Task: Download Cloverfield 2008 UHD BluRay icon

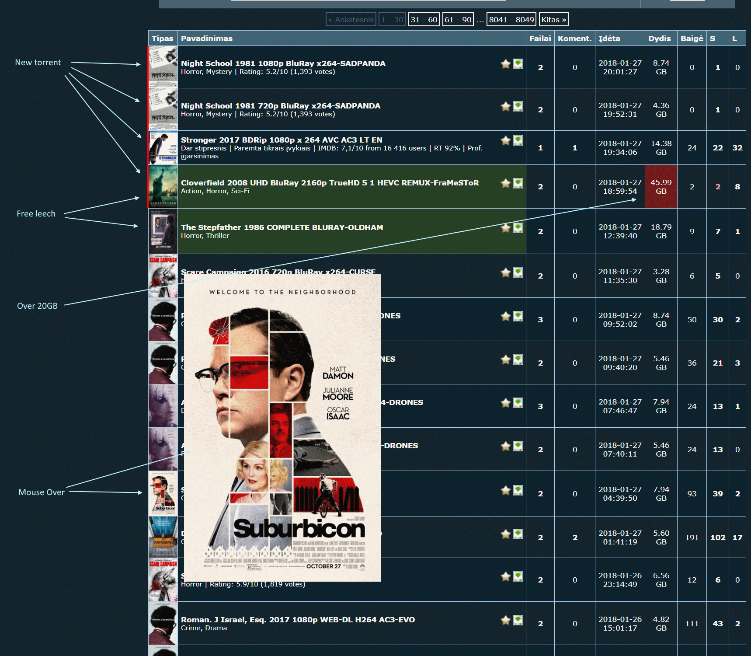Action: coord(518,183)
